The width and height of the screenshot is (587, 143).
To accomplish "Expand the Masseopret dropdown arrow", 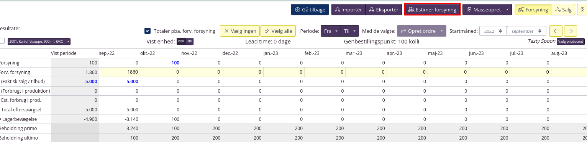I will coord(507,10).
